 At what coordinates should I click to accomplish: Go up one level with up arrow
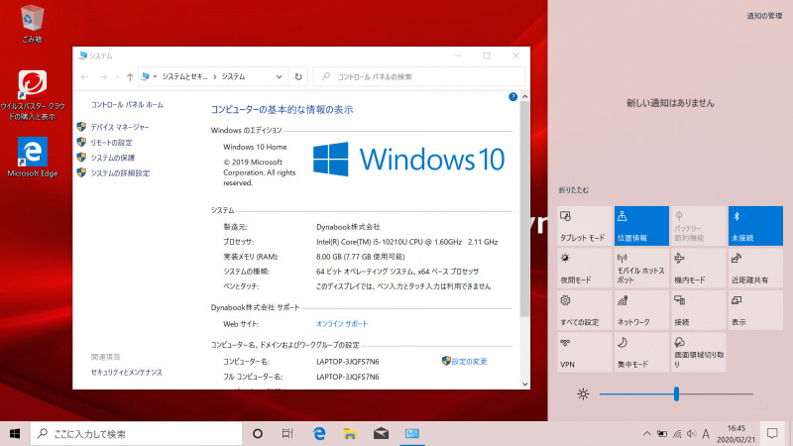point(130,77)
